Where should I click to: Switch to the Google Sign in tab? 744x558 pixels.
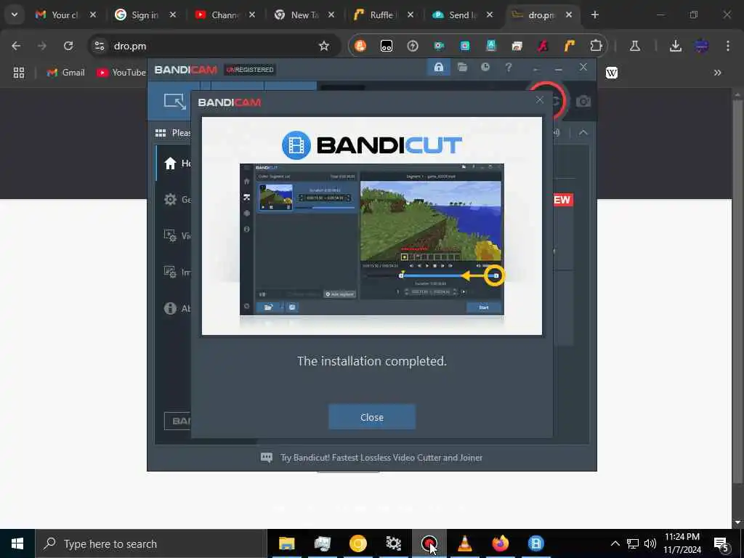145,15
